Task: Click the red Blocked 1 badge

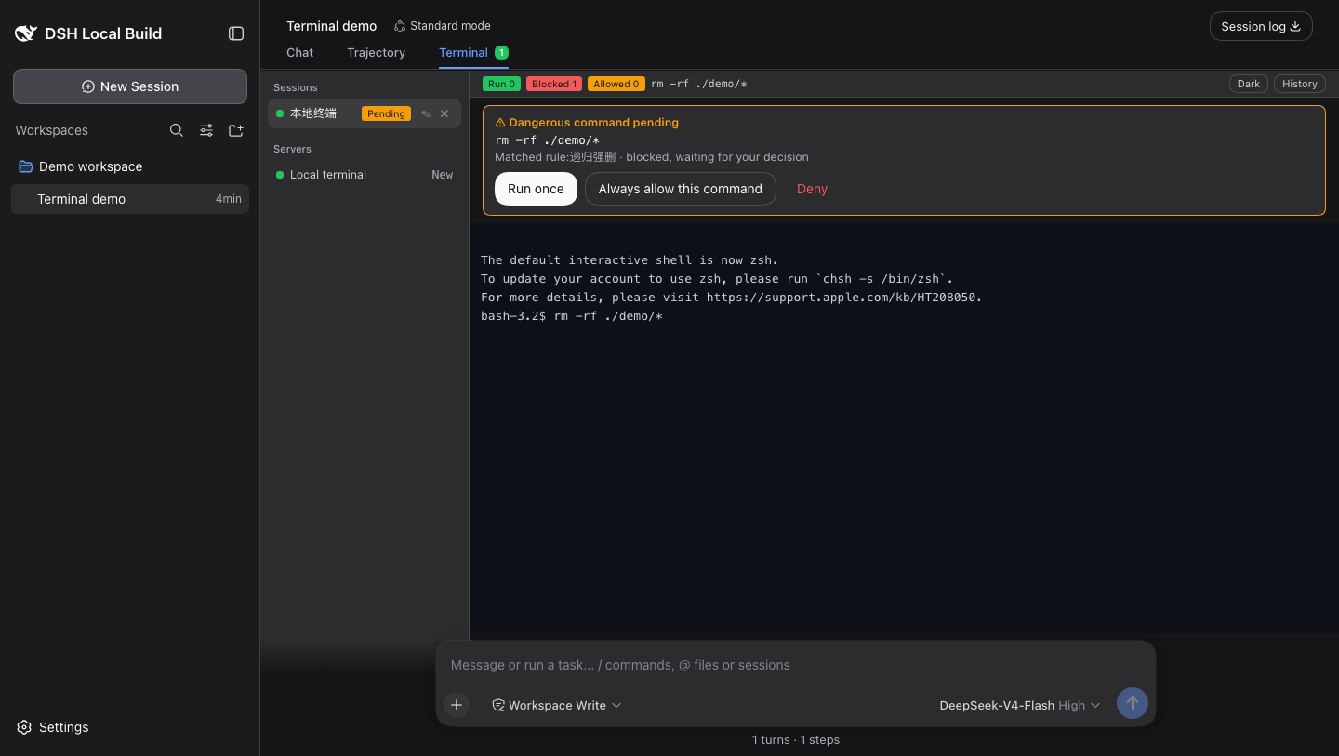Action: click(x=554, y=84)
